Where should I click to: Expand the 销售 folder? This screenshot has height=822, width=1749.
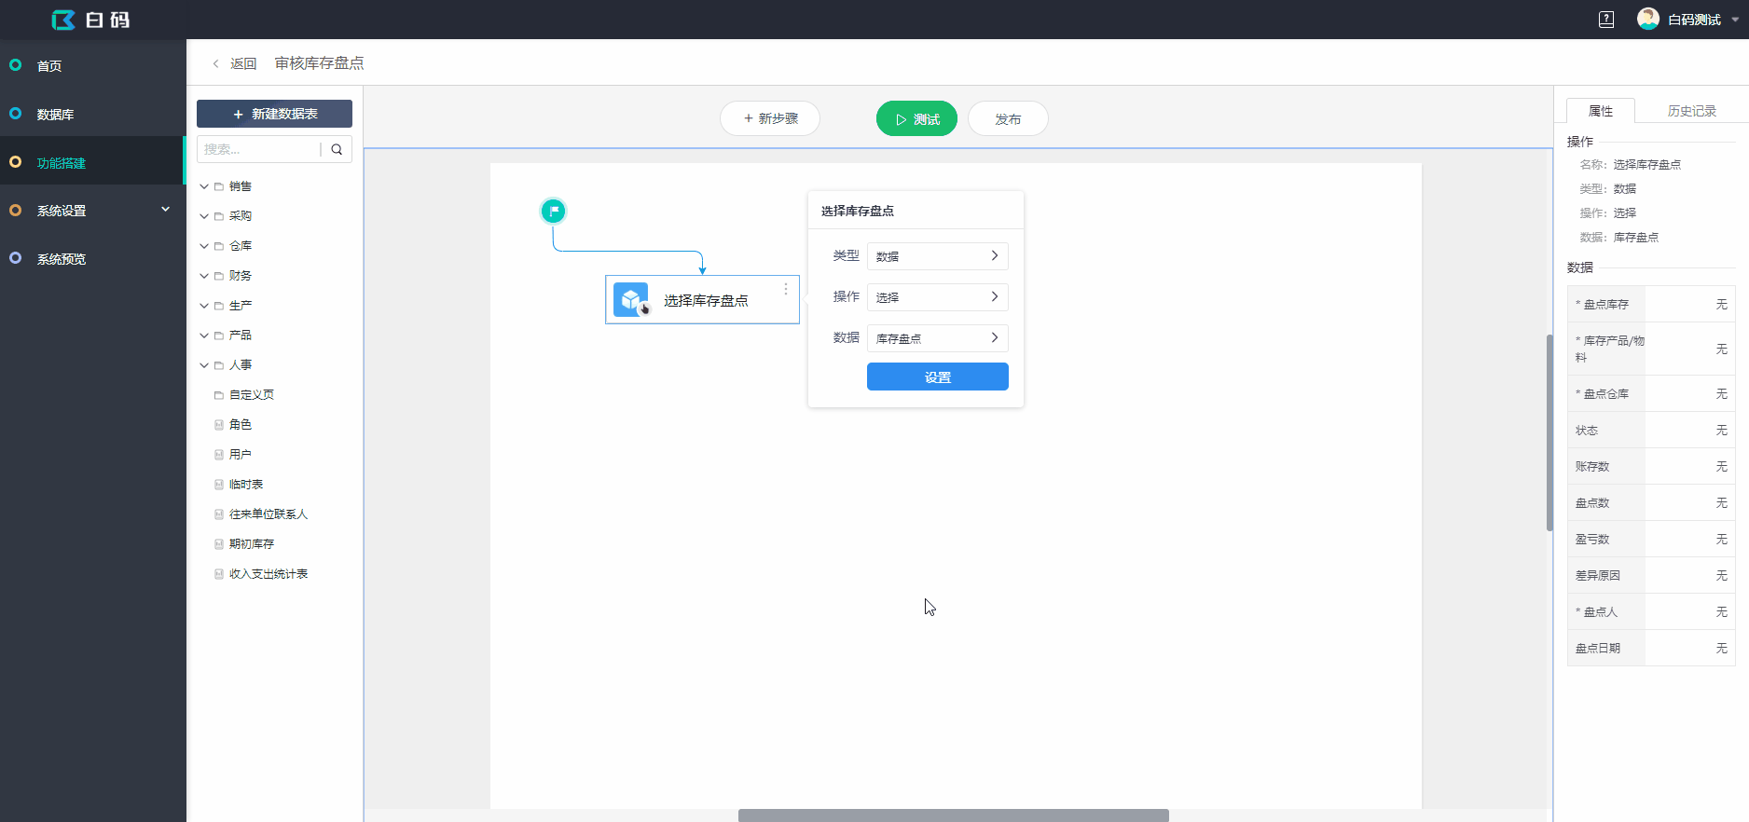point(204,186)
